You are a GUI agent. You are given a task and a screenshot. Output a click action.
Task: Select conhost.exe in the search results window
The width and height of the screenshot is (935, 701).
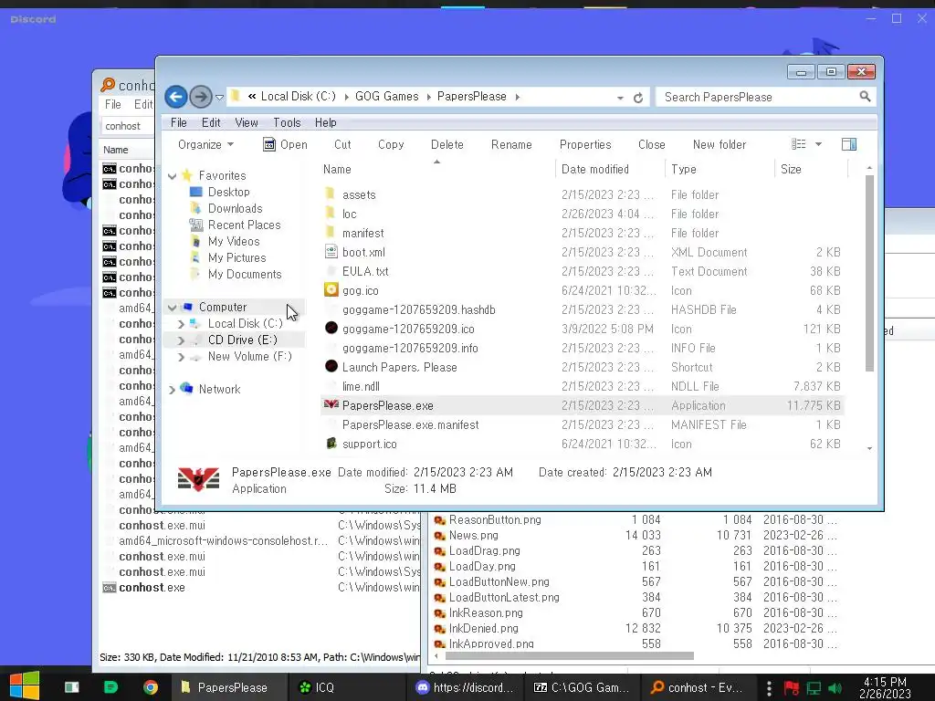click(152, 588)
